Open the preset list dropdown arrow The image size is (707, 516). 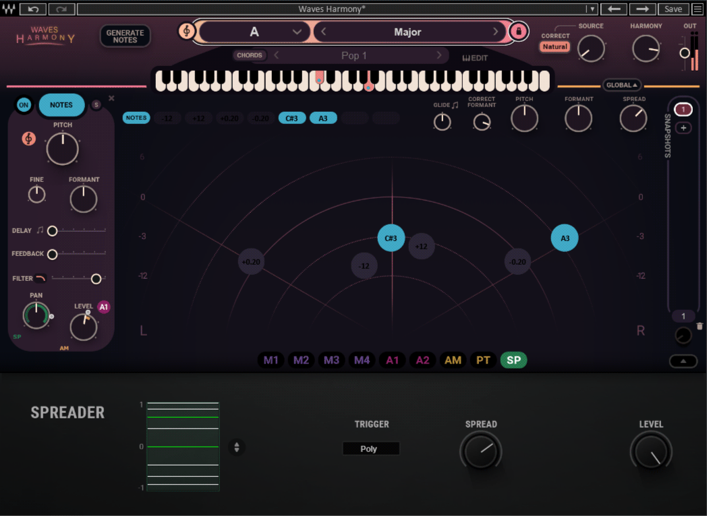pos(592,9)
